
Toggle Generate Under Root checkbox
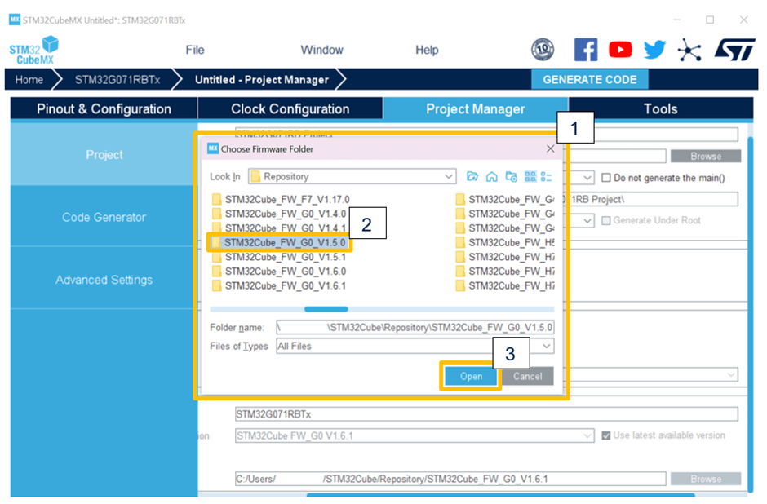(x=606, y=220)
